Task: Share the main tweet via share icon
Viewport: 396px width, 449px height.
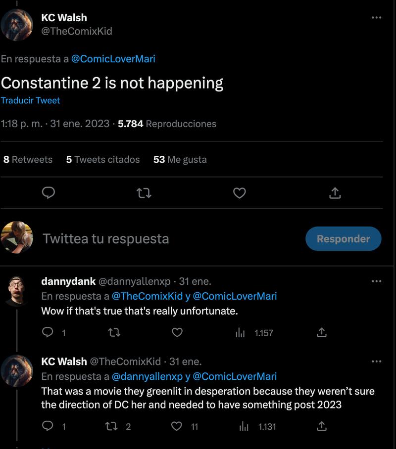Action: (335, 193)
